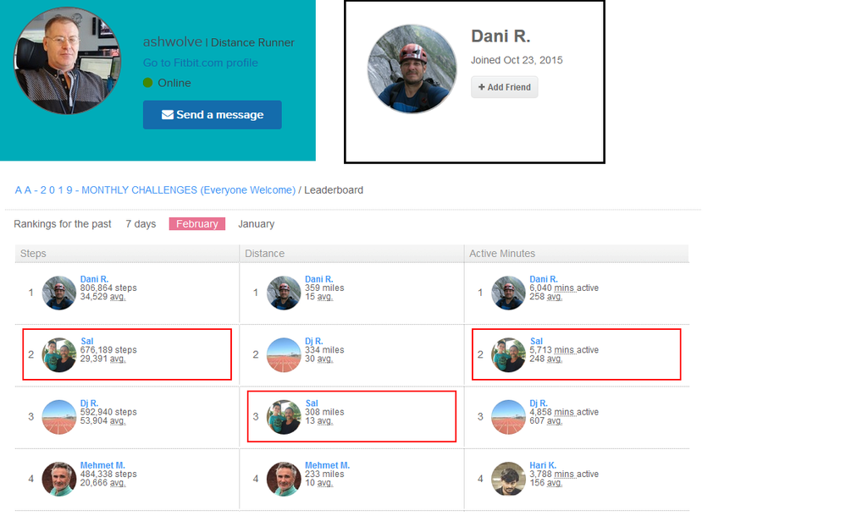Screen dimensions: 846x532
Task: Click Dani R.'s avatar in the profile card
Action: tap(412, 69)
